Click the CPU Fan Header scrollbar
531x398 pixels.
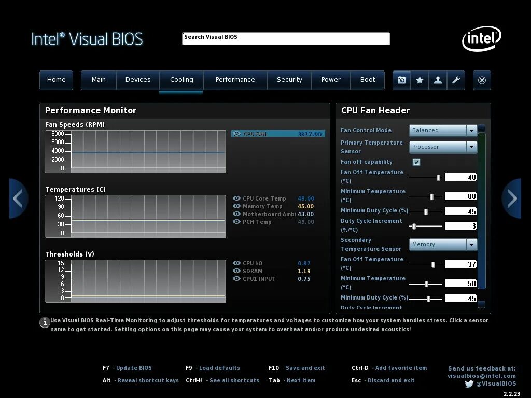482,210
